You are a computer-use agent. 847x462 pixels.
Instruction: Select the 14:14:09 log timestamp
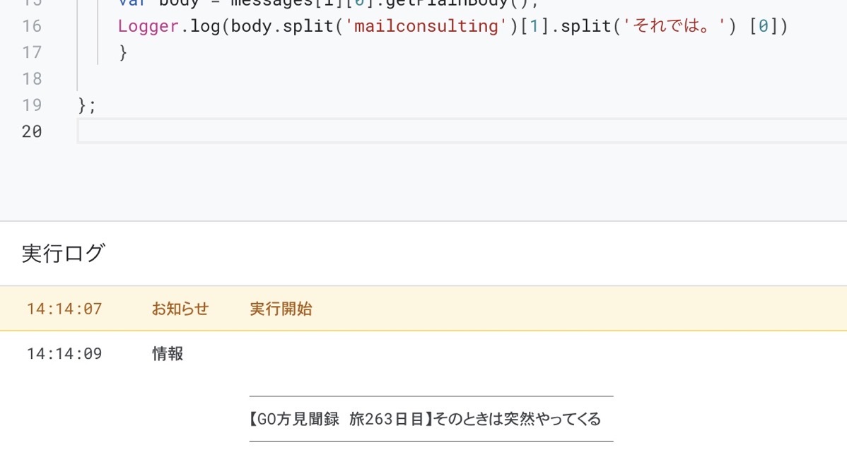tap(64, 353)
